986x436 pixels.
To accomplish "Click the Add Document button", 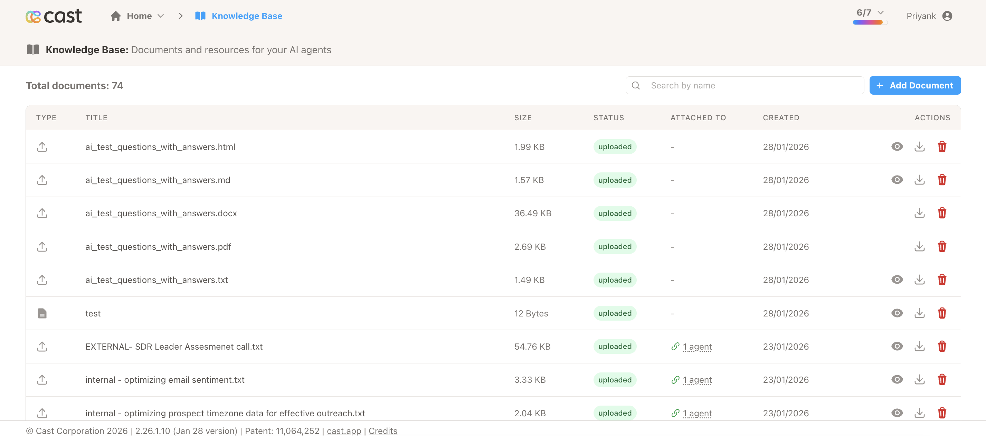I will pos(915,85).
